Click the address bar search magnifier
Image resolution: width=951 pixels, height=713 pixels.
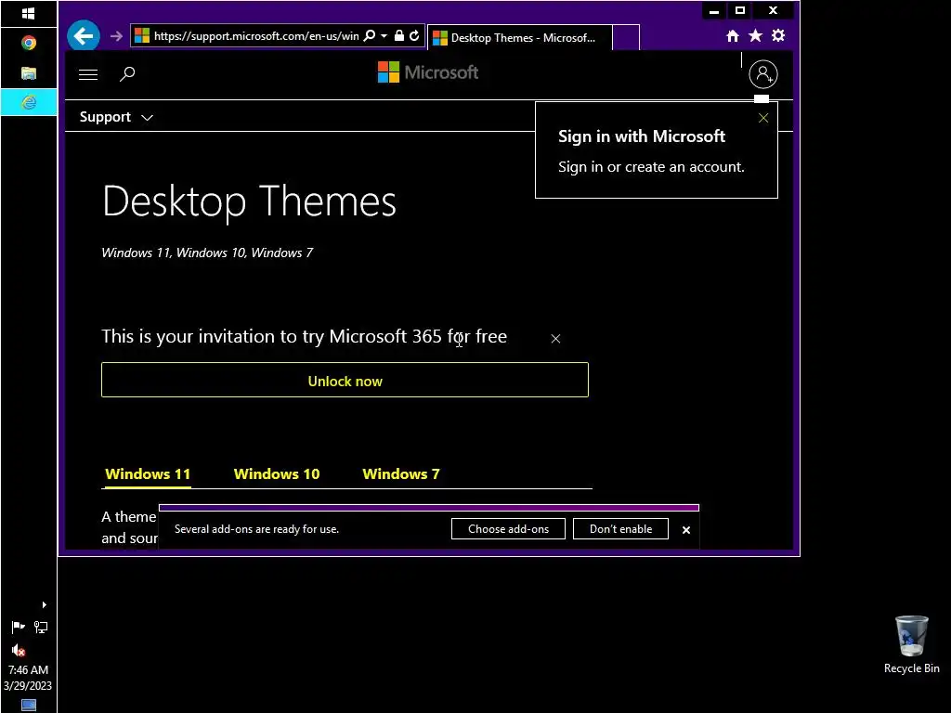click(370, 36)
